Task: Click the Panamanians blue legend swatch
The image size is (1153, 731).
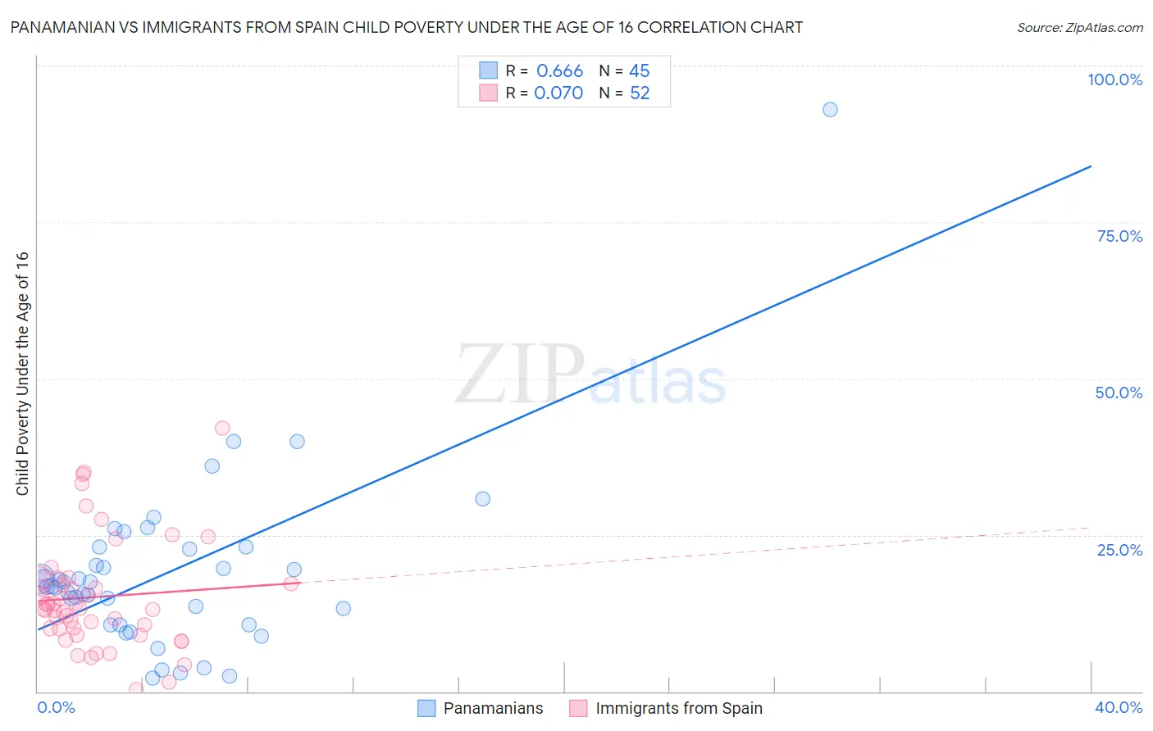Action: coord(426,708)
